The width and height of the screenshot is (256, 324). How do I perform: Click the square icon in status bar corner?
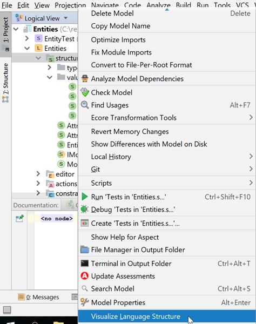(x=7, y=310)
